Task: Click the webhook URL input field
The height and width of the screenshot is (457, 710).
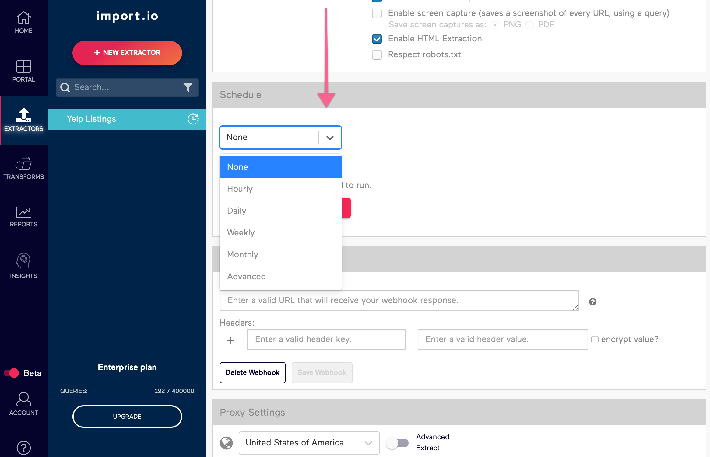Action: coord(399,301)
